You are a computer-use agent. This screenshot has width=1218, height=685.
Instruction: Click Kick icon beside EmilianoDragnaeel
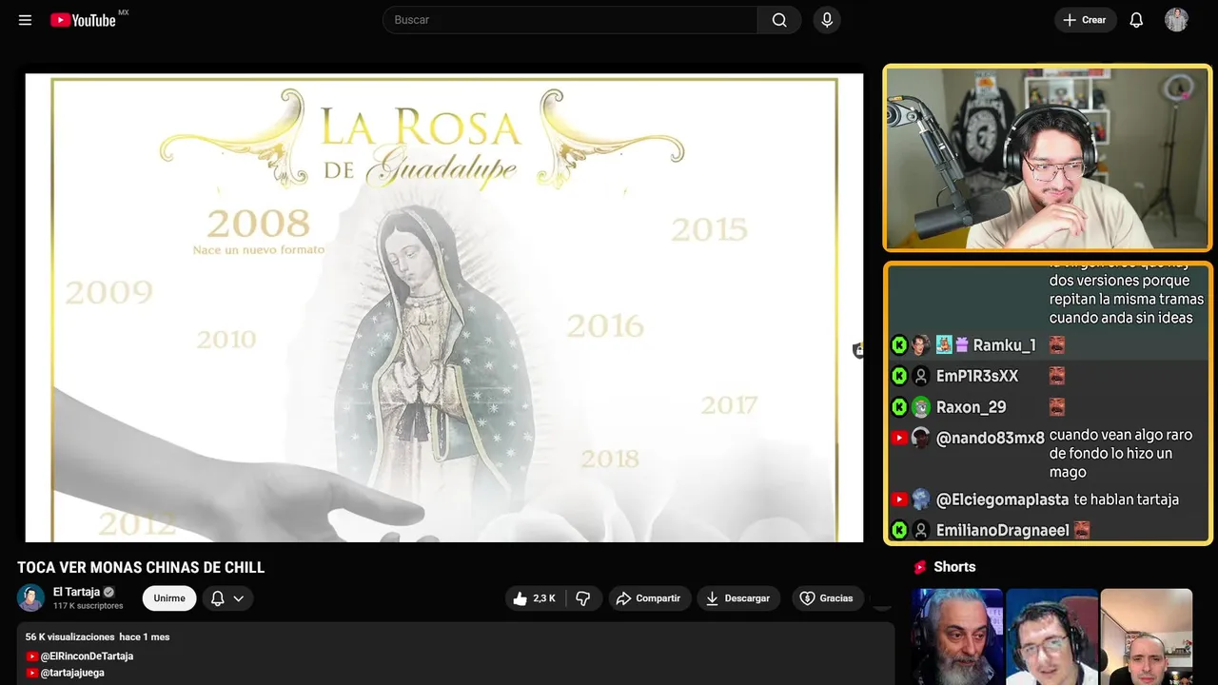click(x=899, y=530)
